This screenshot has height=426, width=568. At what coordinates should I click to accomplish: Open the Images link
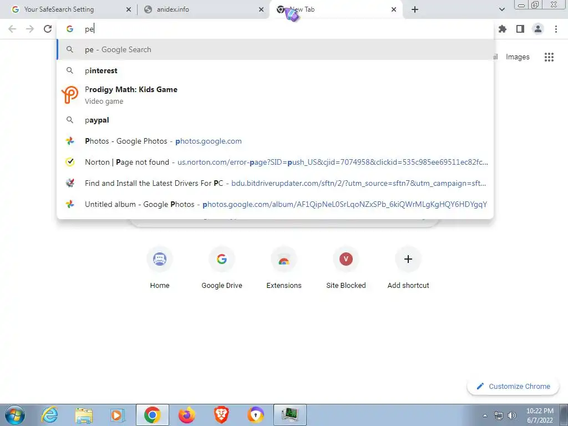pyautogui.click(x=518, y=57)
